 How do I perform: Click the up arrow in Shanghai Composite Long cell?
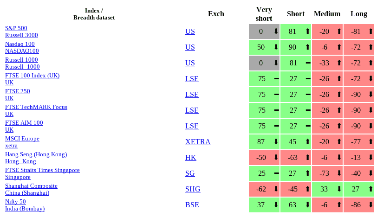coord(370,189)
